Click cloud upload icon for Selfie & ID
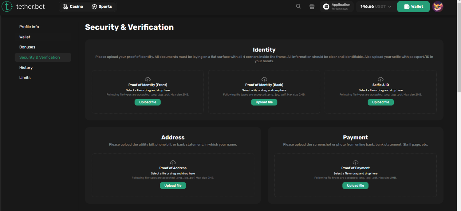The height and width of the screenshot is (211, 461). (x=380, y=79)
